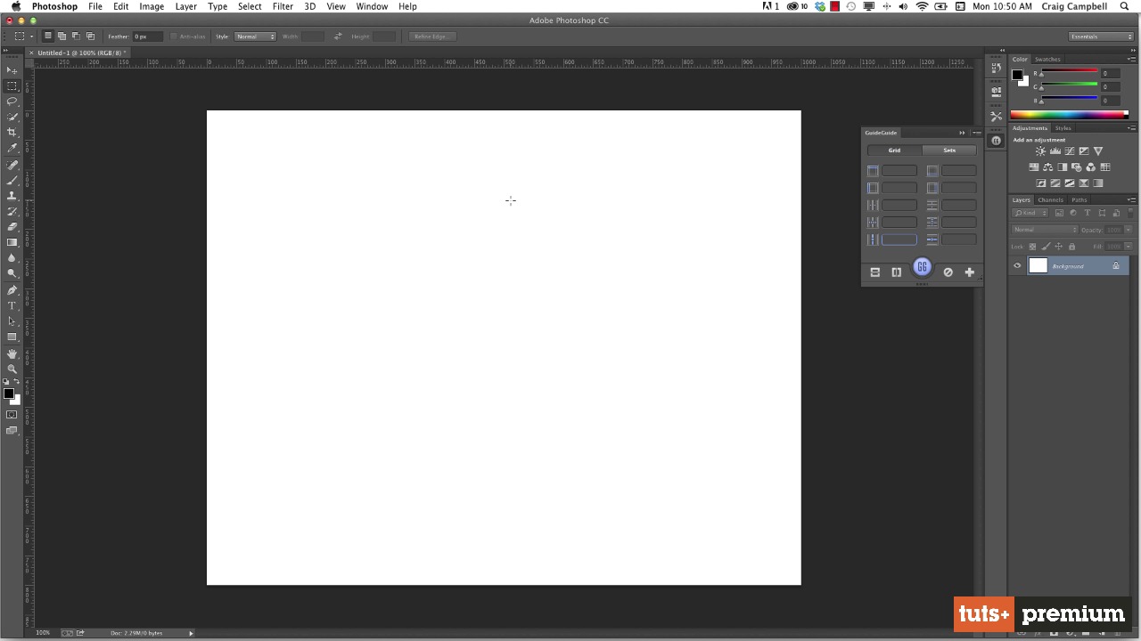The width and height of the screenshot is (1141, 641).
Task: Select the Lasso tool
Action: 12,101
